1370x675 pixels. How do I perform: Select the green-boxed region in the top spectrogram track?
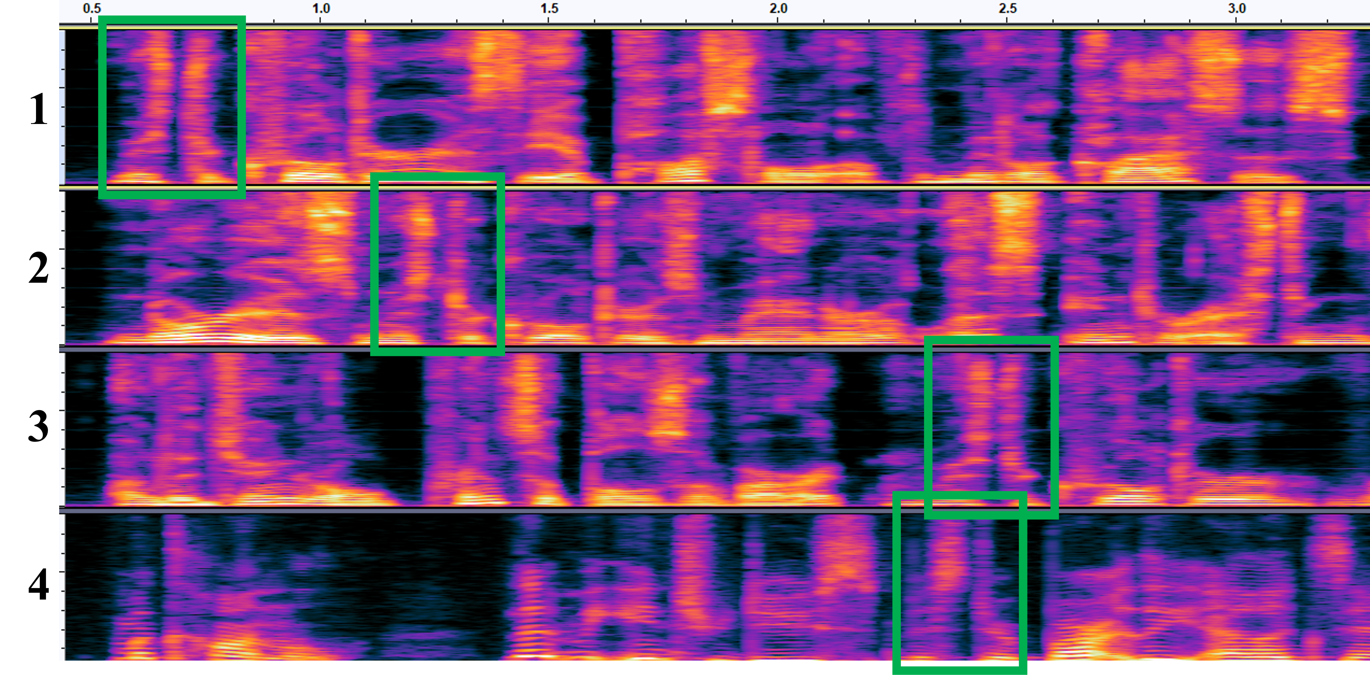[x=172, y=107]
